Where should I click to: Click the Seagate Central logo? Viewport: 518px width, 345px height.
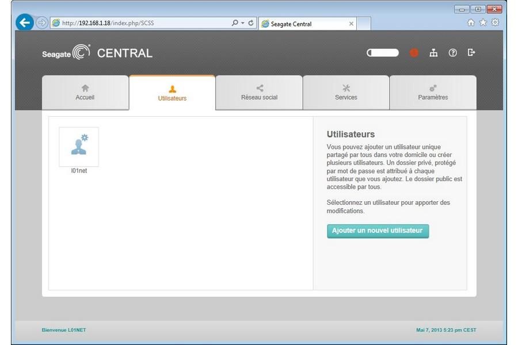pyautogui.click(x=97, y=52)
